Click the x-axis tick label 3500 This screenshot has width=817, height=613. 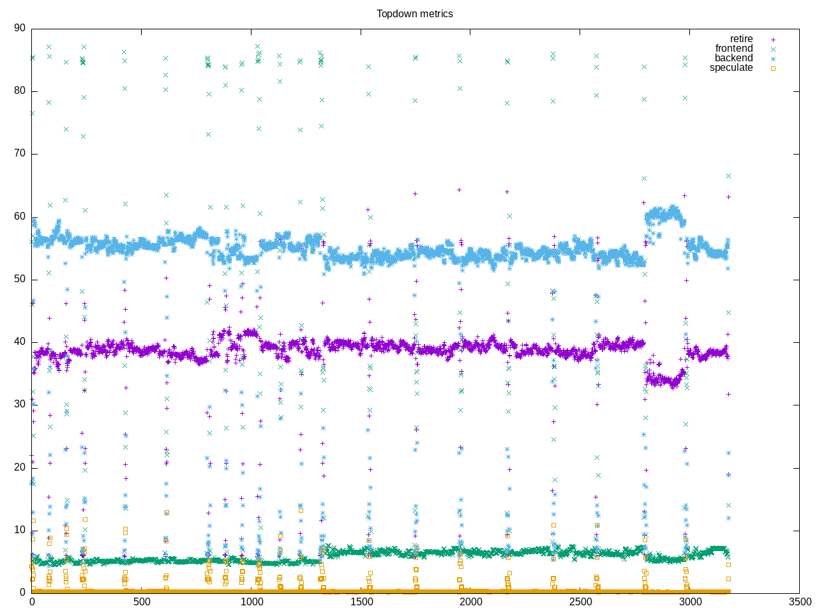click(x=799, y=602)
